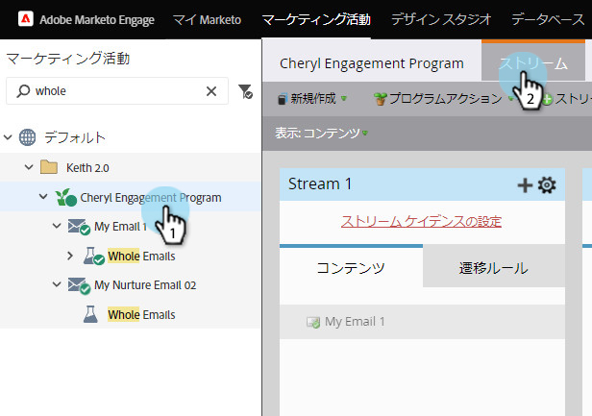Clear the search with the X button
This screenshot has width=592, height=416.
pos(211,91)
